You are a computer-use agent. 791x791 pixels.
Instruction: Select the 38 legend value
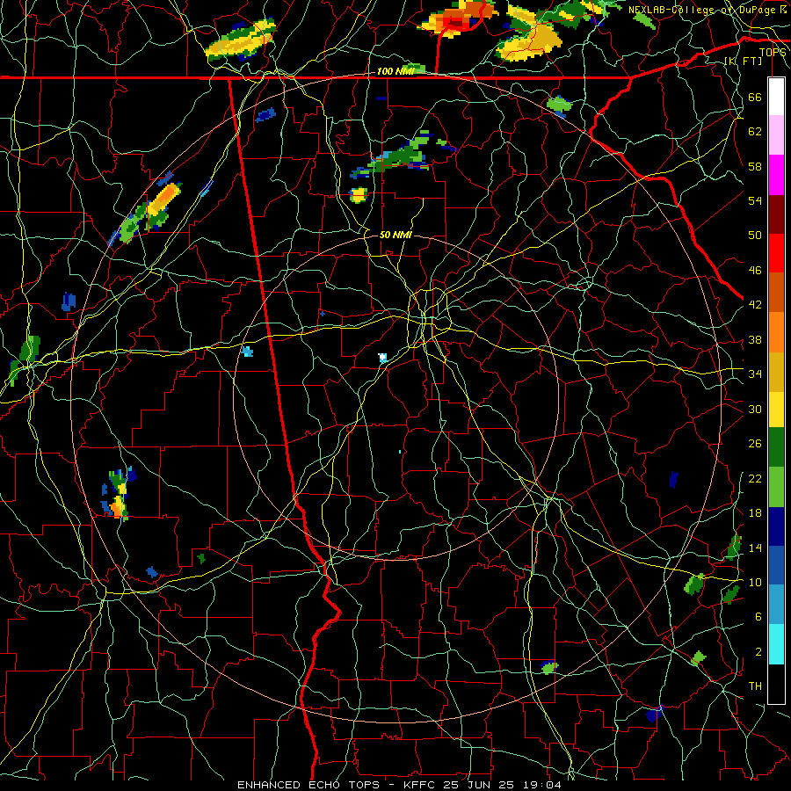[755, 339]
